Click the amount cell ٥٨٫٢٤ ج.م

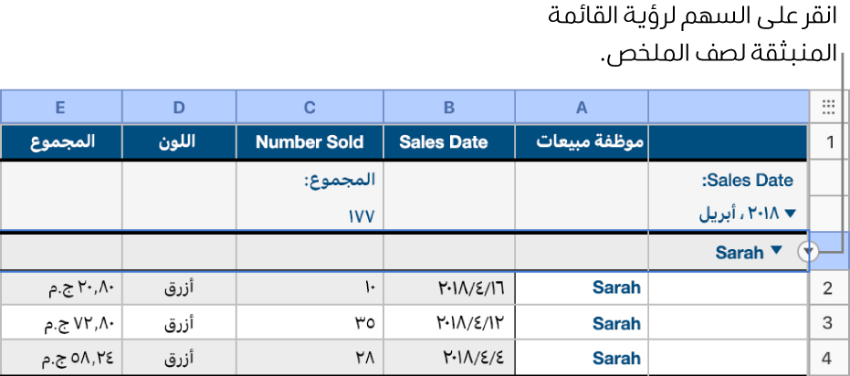pos(60,357)
